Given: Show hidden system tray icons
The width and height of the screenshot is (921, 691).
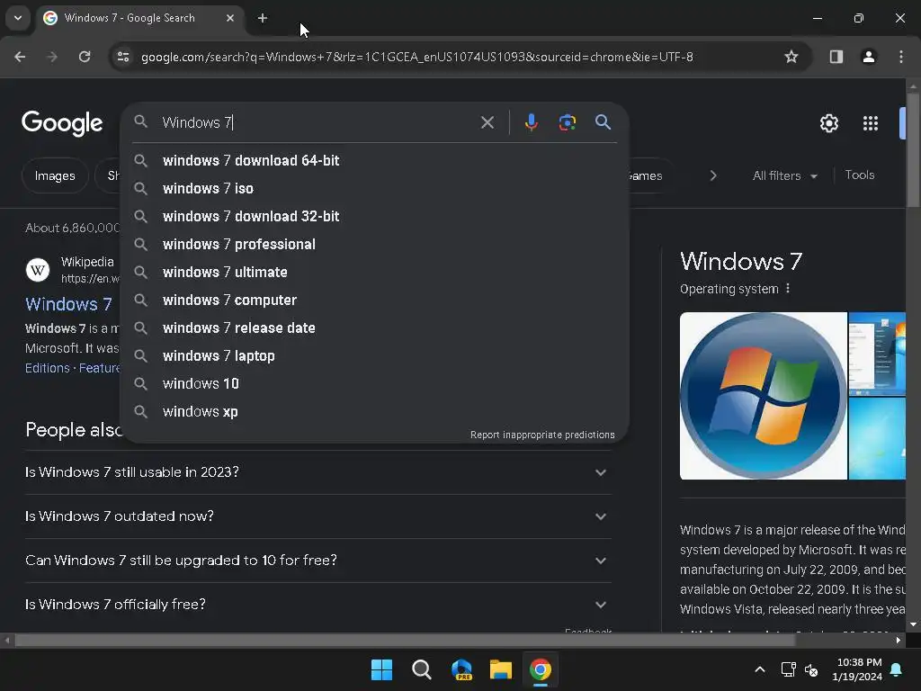Looking at the screenshot, I should [x=759, y=669].
